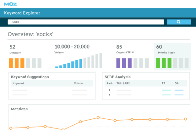Click the 'Title & URL' column header
The image size is (196, 130).
pyautogui.click(x=123, y=83)
